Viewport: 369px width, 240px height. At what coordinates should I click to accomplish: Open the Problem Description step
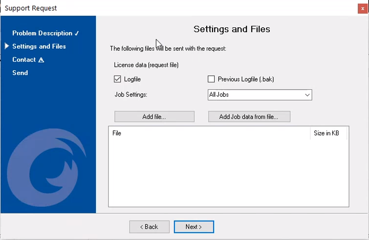click(43, 33)
